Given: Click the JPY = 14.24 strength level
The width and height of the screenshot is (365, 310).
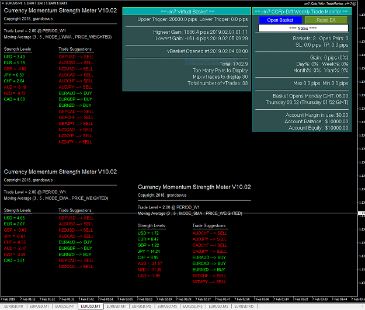Looking at the screenshot, I should [x=149, y=252].
